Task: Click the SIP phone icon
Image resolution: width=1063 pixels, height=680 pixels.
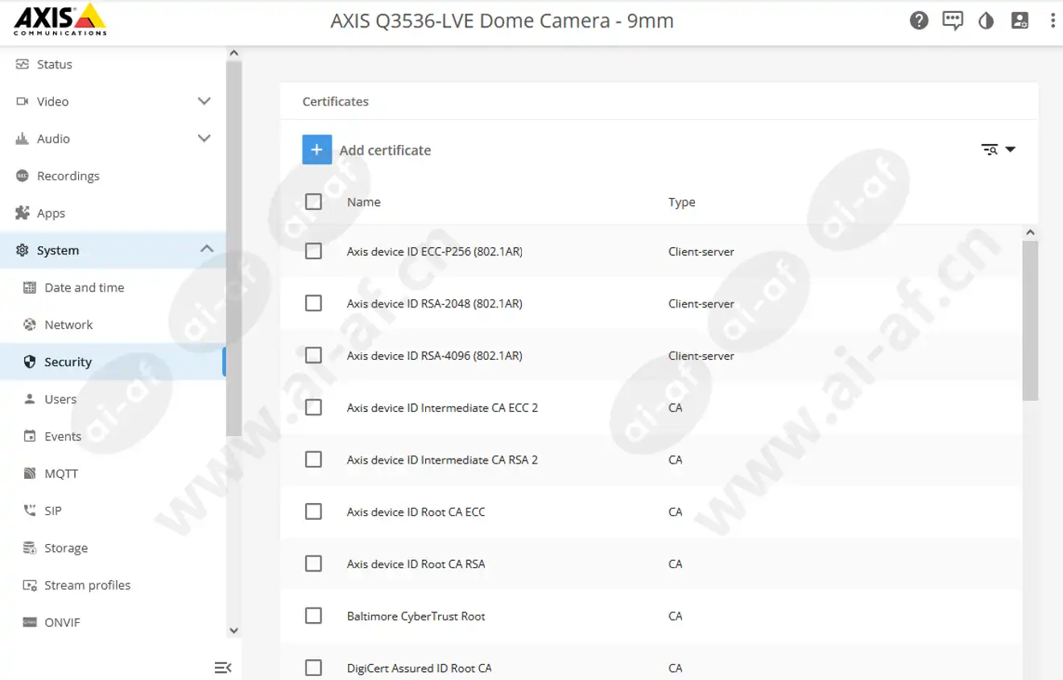Action: point(30,511)
